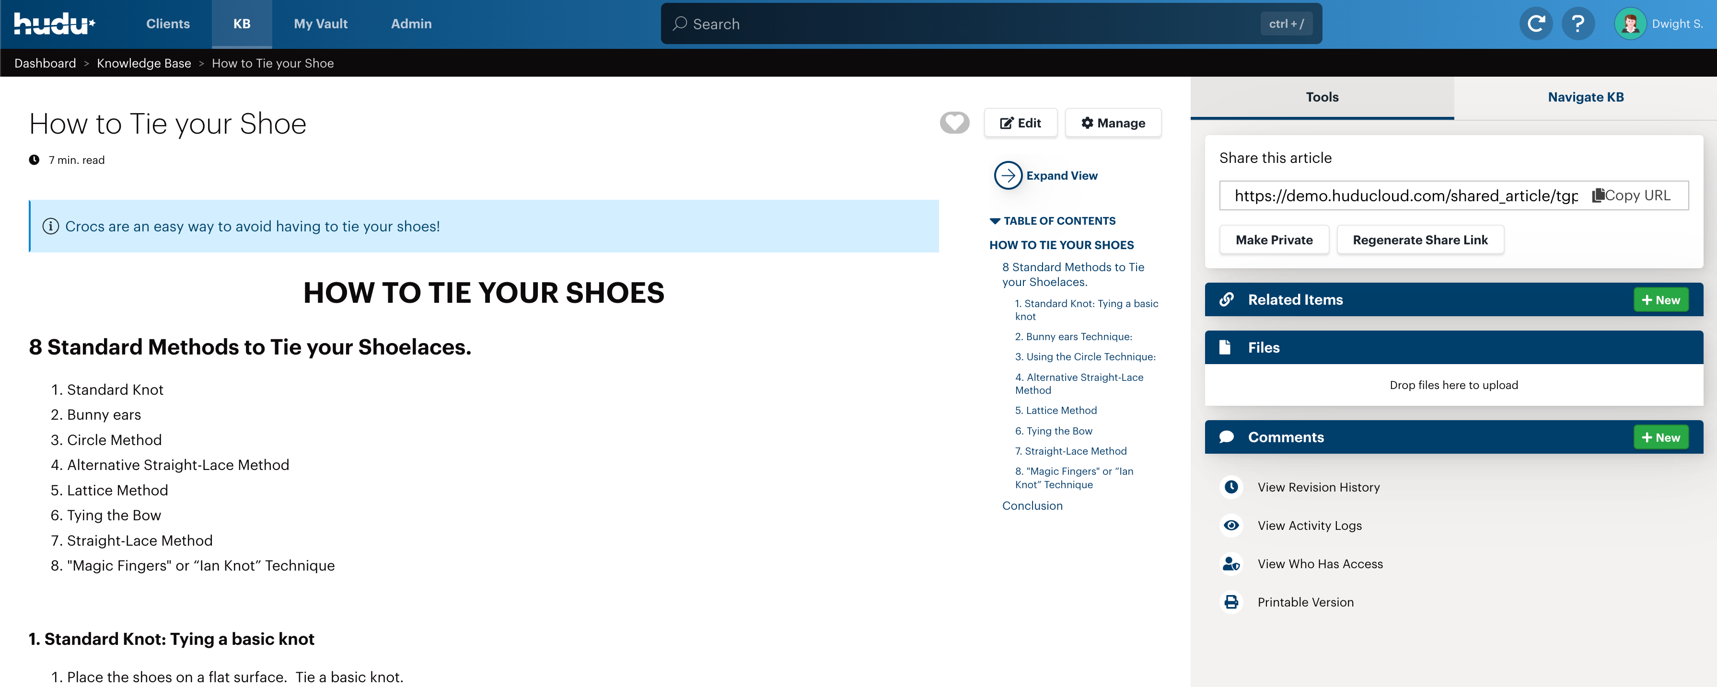This screenshot has width=1717, height=687.
Task: Collapse the Table of Contents
Action: pyautogui.click(x=995, y=220)
